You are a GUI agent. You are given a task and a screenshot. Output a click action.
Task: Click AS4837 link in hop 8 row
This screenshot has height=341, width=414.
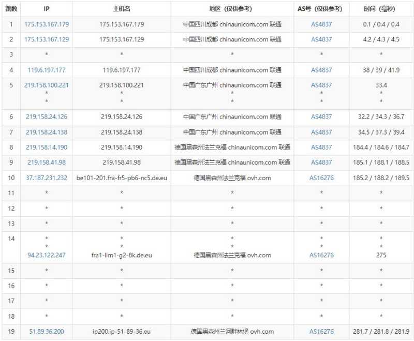tap(321, 147)
